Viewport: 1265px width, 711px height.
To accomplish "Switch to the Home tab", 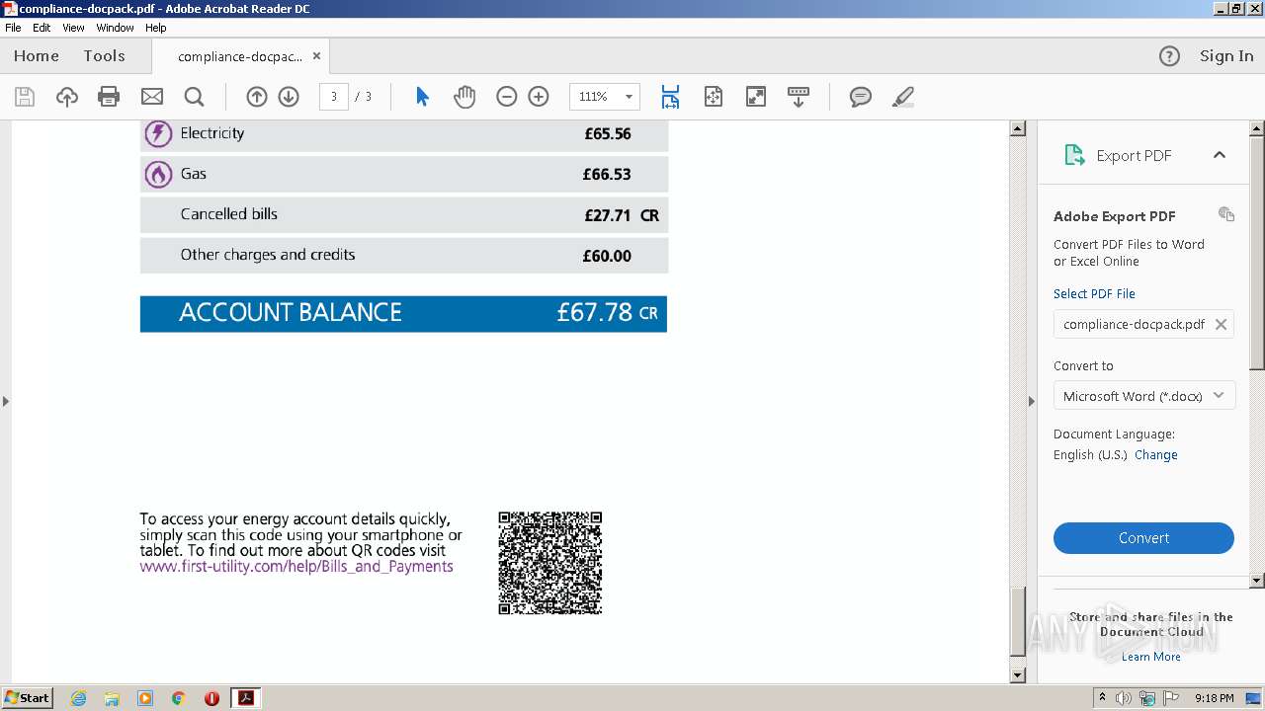I will [37, 56].
